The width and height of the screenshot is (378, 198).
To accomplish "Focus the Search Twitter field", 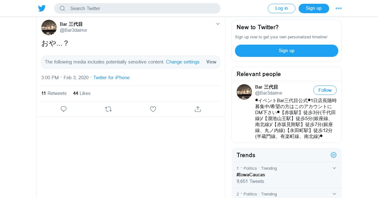I will coord(142,8).
